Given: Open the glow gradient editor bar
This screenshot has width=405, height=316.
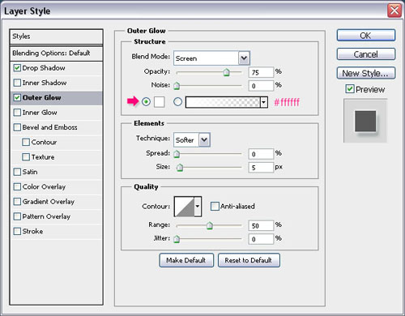Looking at the screenshot, I should tap(223, 102).
